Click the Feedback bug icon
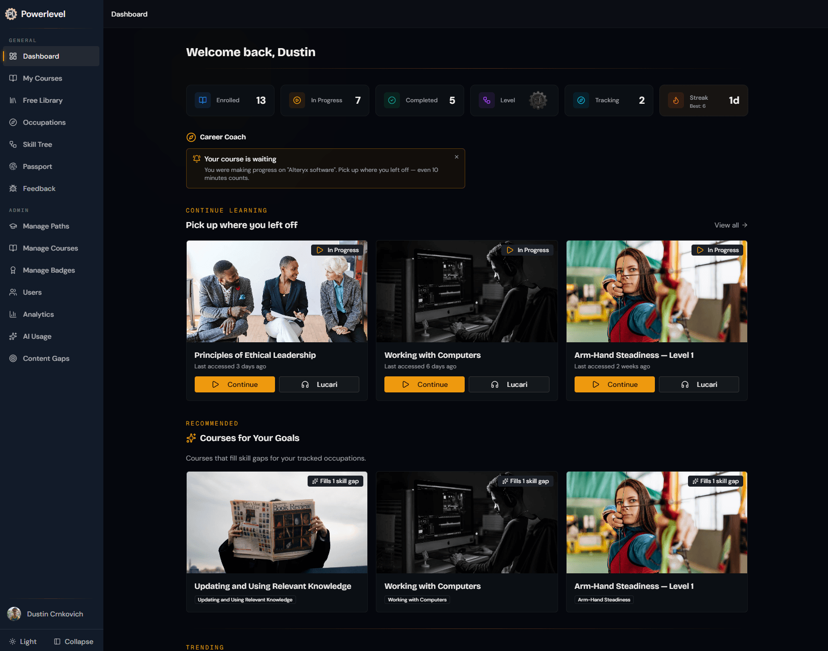 click(13, 188)
